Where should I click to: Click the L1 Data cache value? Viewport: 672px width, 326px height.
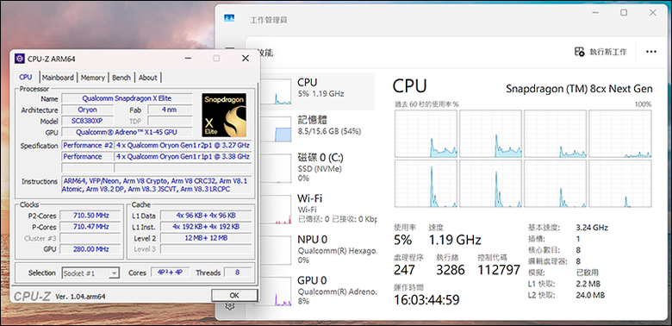(206, 216)
